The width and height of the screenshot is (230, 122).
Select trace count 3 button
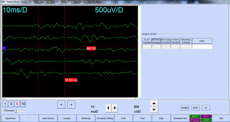click(x=11, y=104)
